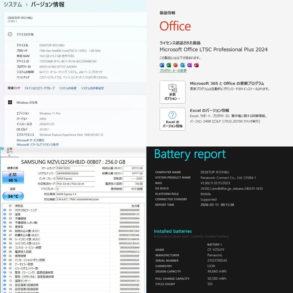Click the Installed batteries heading
This screenshot has height=293, width=293.
[x=173, y=231]
